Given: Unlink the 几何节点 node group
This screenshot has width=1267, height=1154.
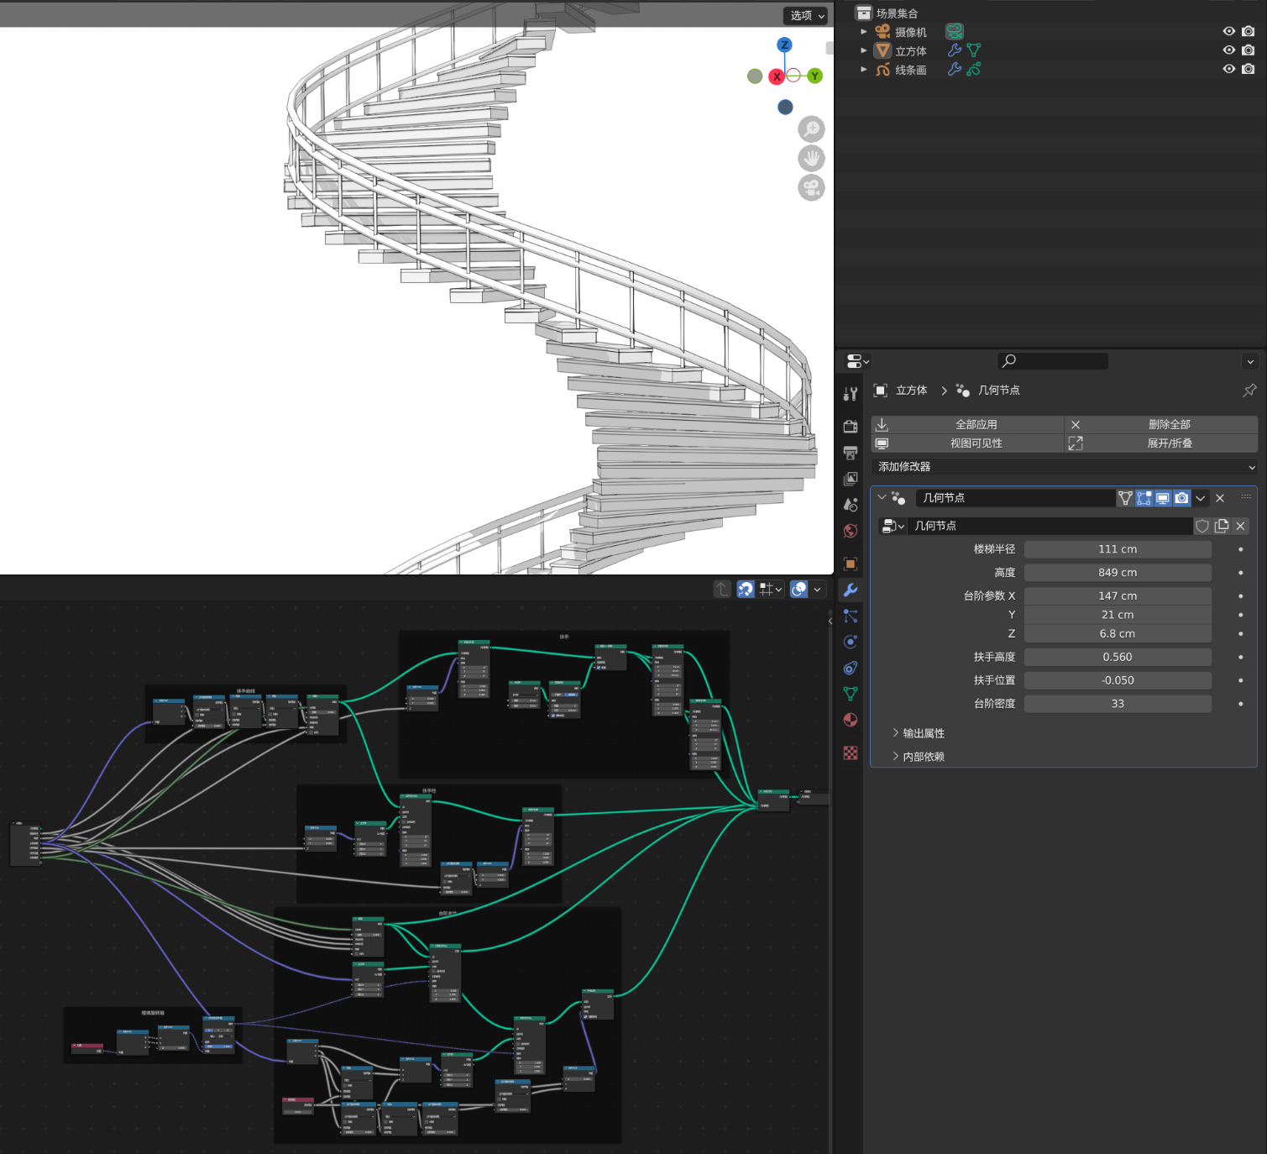Looking at the screenshot, I should pos(1241,526).
